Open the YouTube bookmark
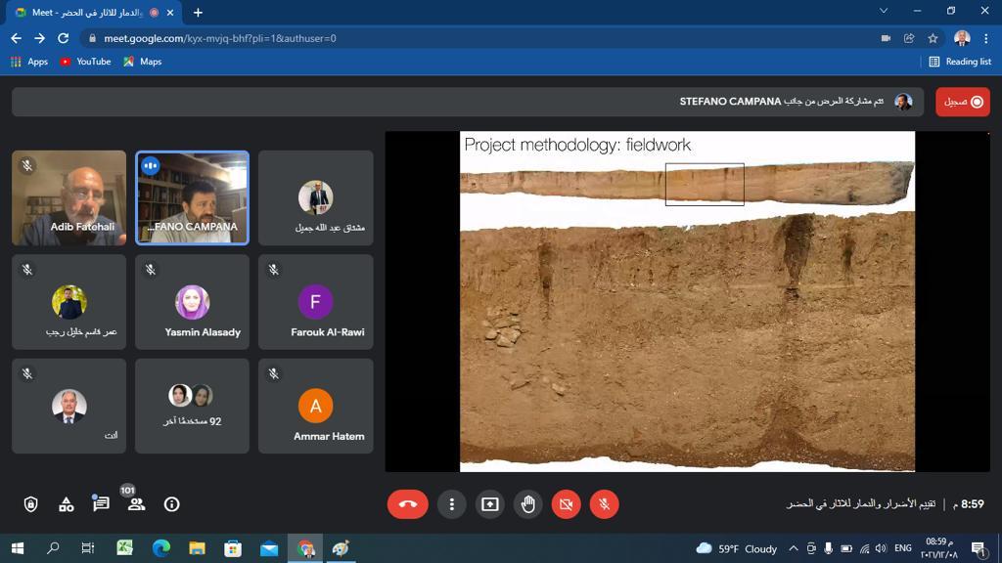Image resolution: width=1002 pixels, height=563 pixels. pos(85,62)
